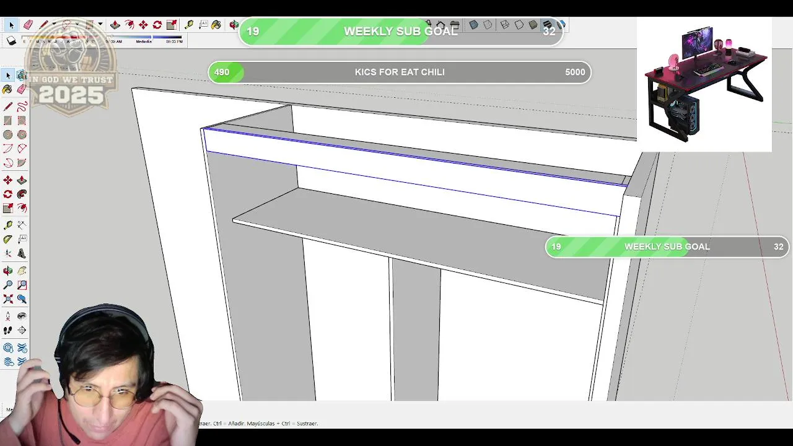Click the Move tool in the top toolbar
The width and height of the screenshot is (793, 446).
[143, 25]
